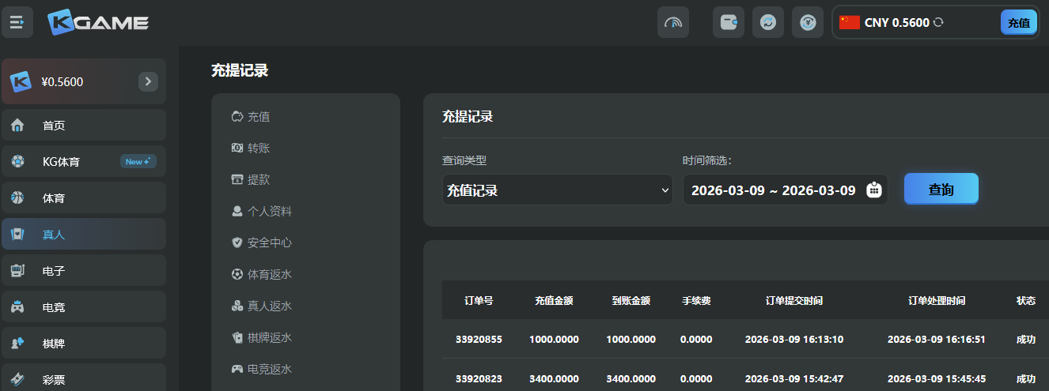Click the circular refresh transfer icon
The image size is (1049, 391).
coord(768,22)
